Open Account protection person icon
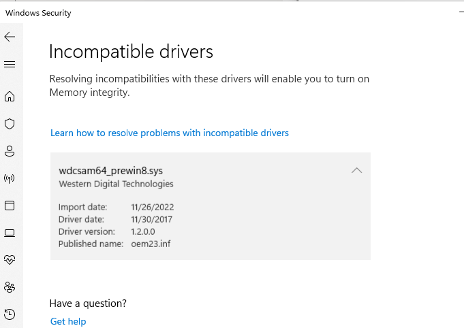Viewport: 464px width, 328px height. pyautogui.click(x=10, y=151)
